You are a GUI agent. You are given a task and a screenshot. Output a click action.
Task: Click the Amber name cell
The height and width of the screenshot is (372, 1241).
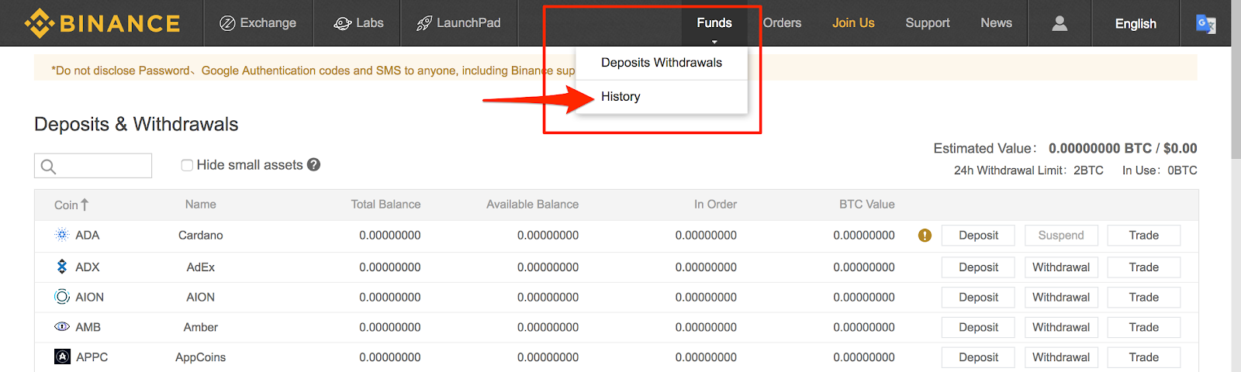[x=200, y=328]
